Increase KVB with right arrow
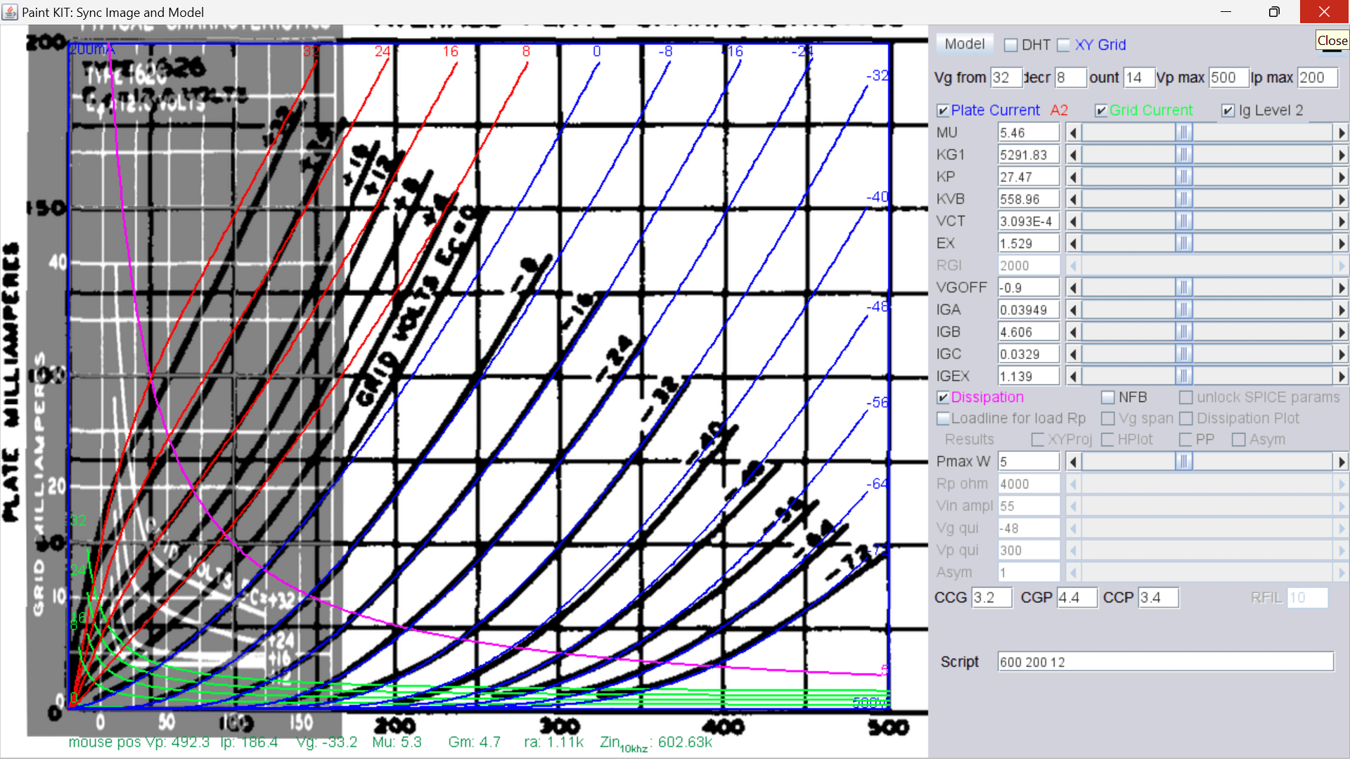This screenshot has height=759, width=1350. point(1341,200)
